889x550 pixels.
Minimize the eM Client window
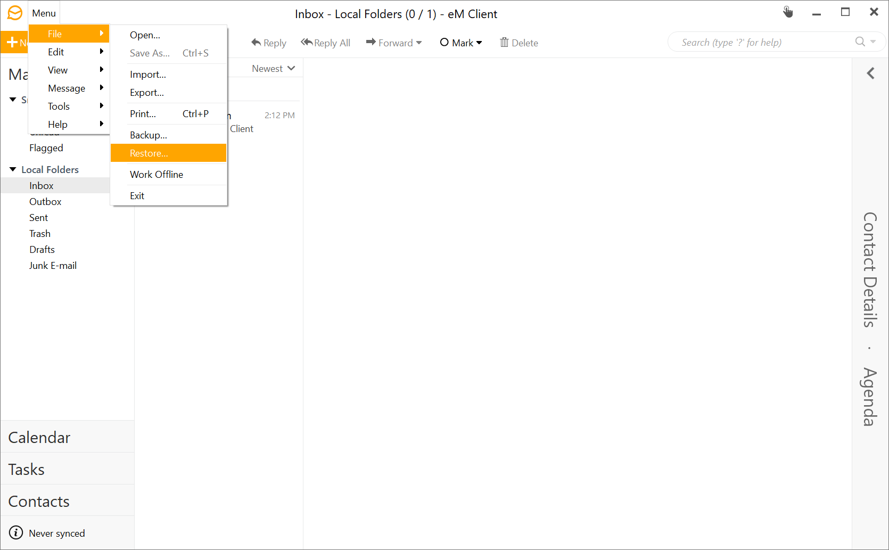click(817, 14)
